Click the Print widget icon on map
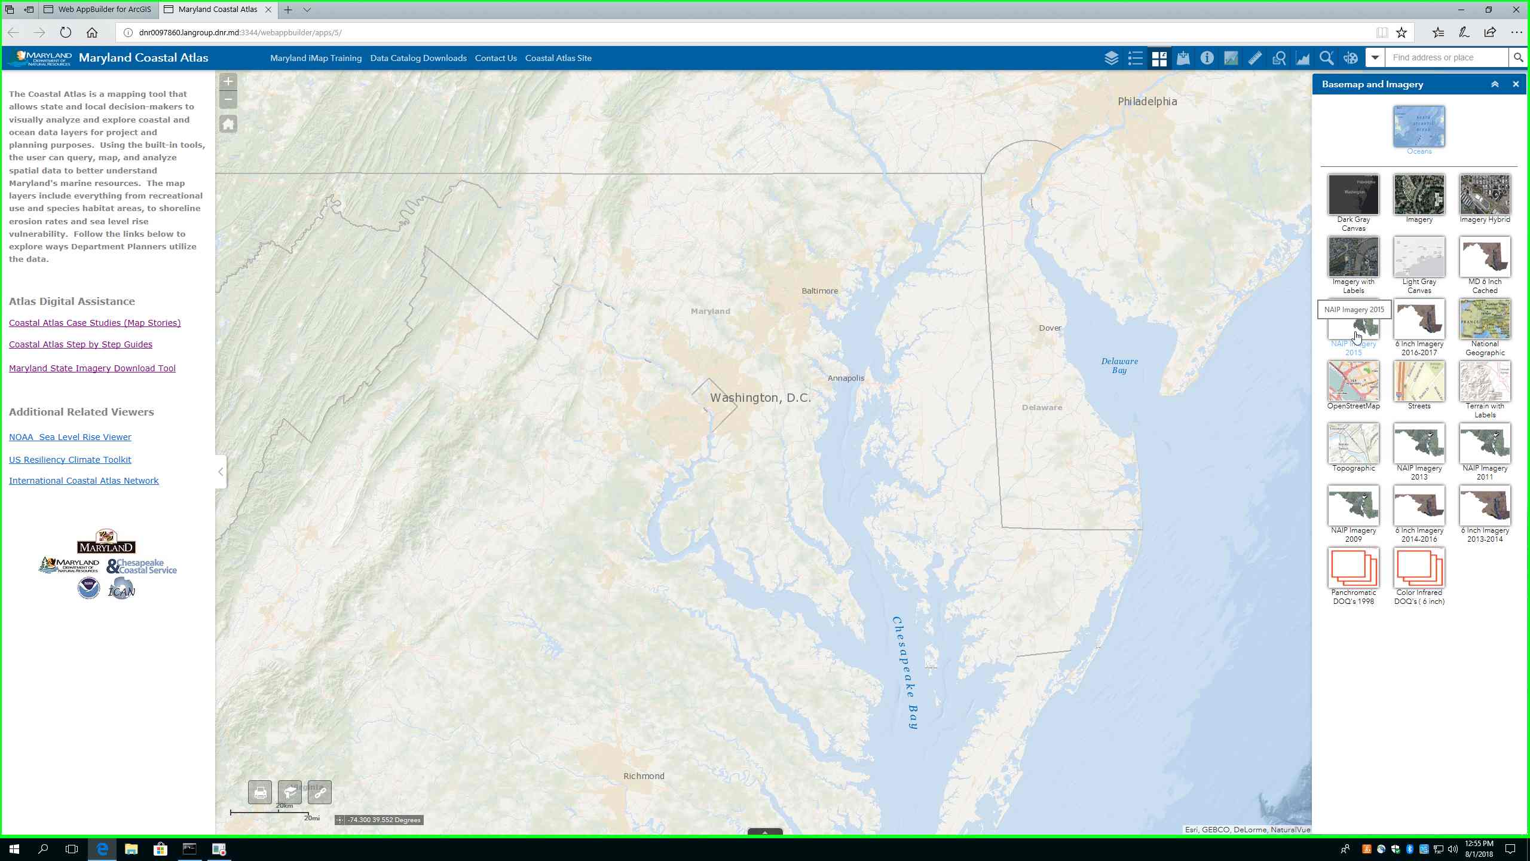This screenshot has width=1530, height=861. pos(260,793)
